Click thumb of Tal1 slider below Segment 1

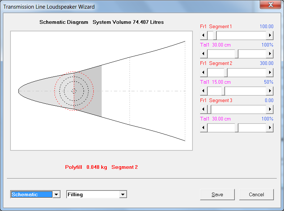pyautogui.click(x=237, y=54)
